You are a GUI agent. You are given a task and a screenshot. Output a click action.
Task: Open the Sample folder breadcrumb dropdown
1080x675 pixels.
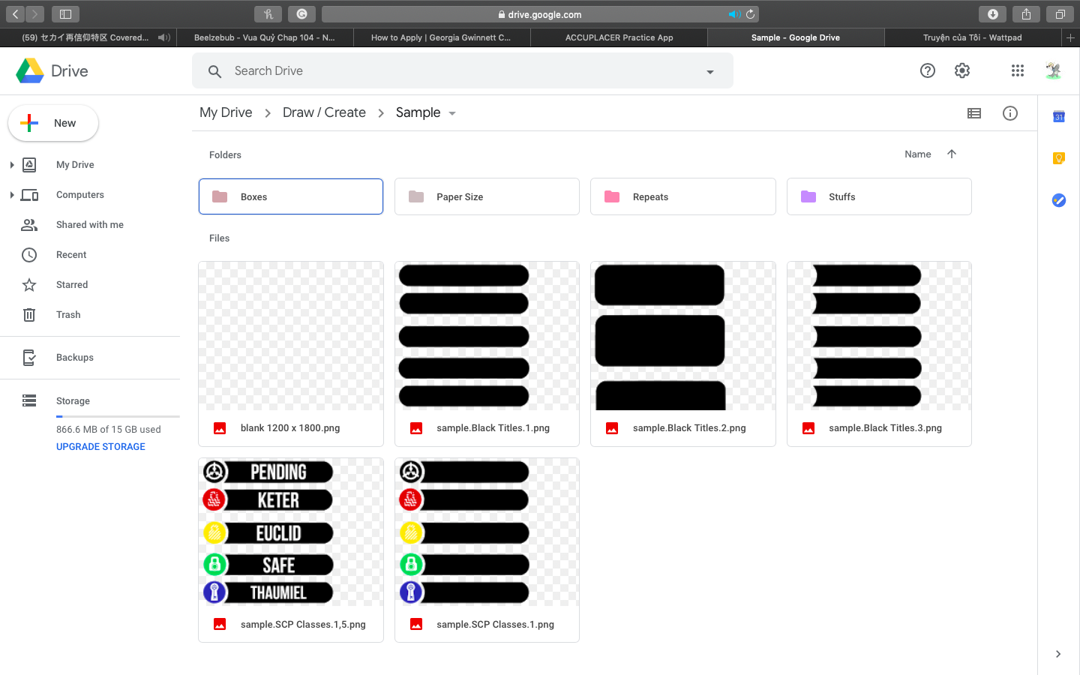(x=452, y=113)
